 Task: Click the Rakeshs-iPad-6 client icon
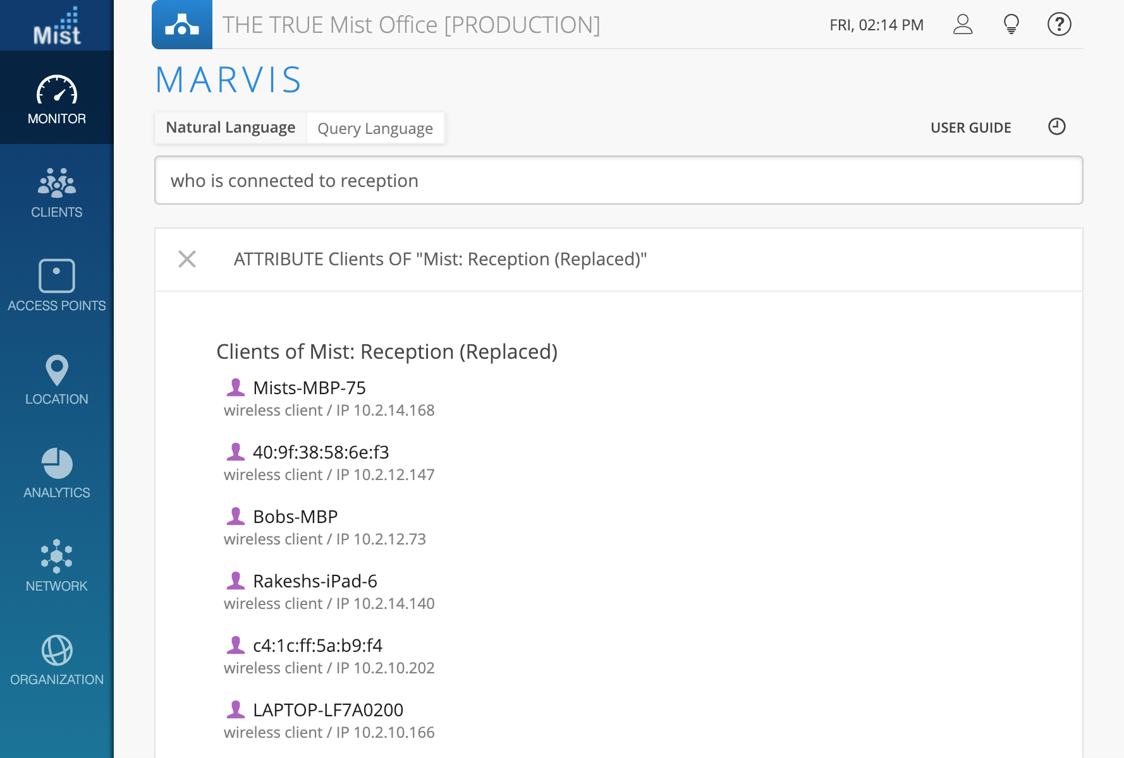[236, 580]
